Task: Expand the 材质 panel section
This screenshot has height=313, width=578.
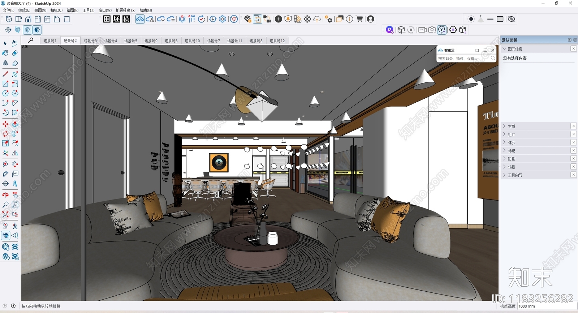Action: click(x=505, y=126)
